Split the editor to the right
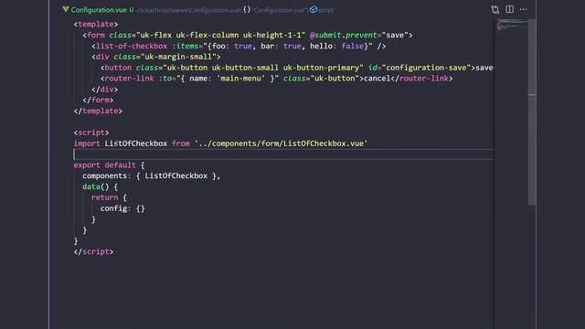The height and width of the screenshot is (329, 585). tap(509, 9)
